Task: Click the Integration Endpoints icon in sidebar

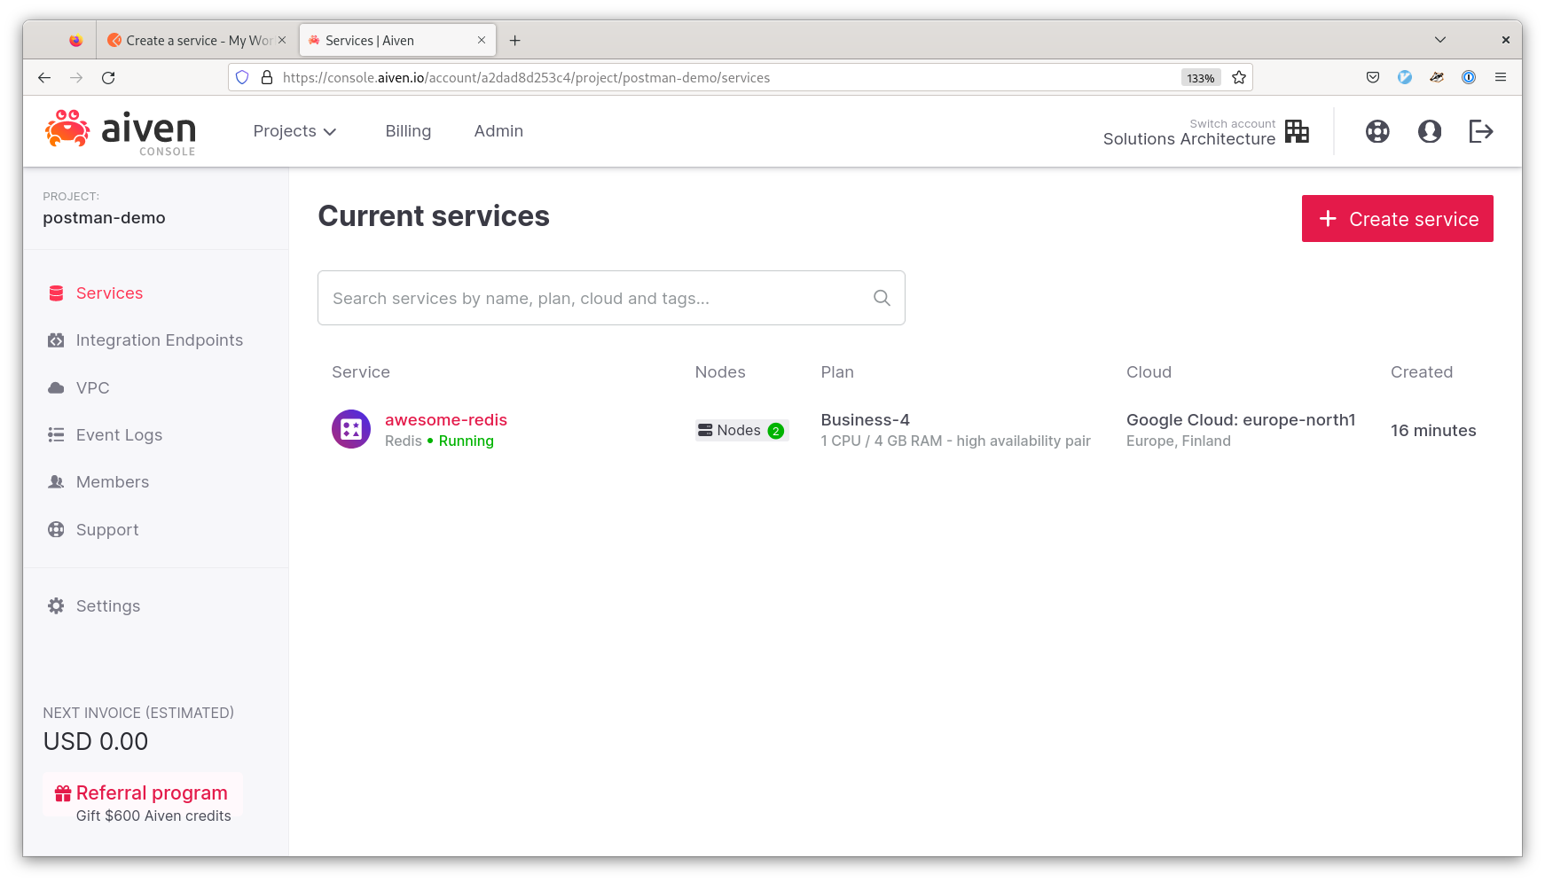Action: point(56,340)
